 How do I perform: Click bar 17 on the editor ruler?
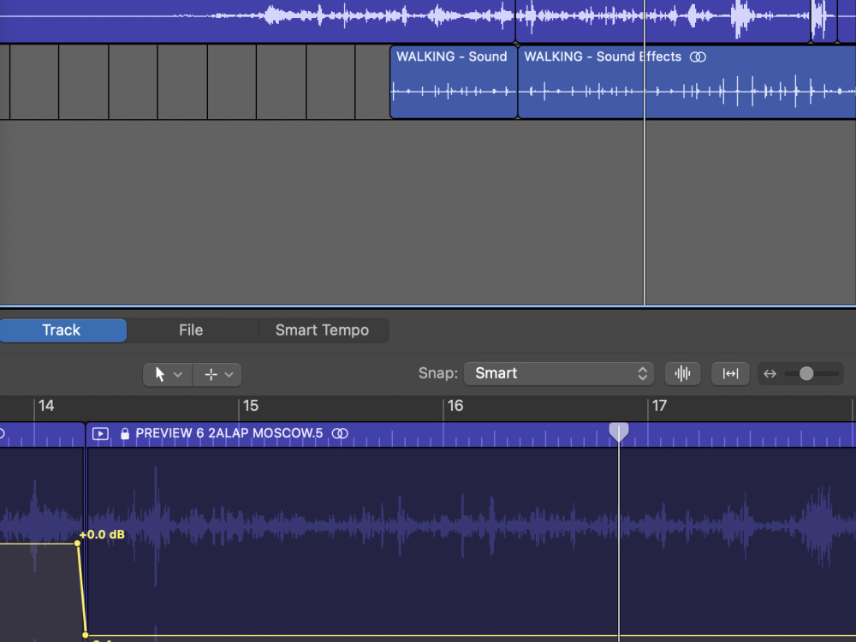pos(659,406)
